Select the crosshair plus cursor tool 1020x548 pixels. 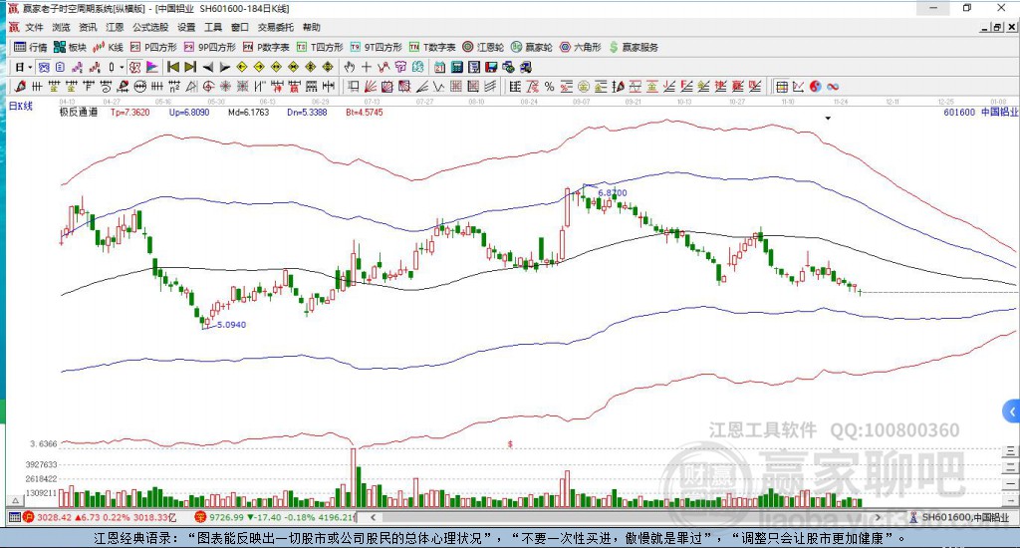click(367, 67)
